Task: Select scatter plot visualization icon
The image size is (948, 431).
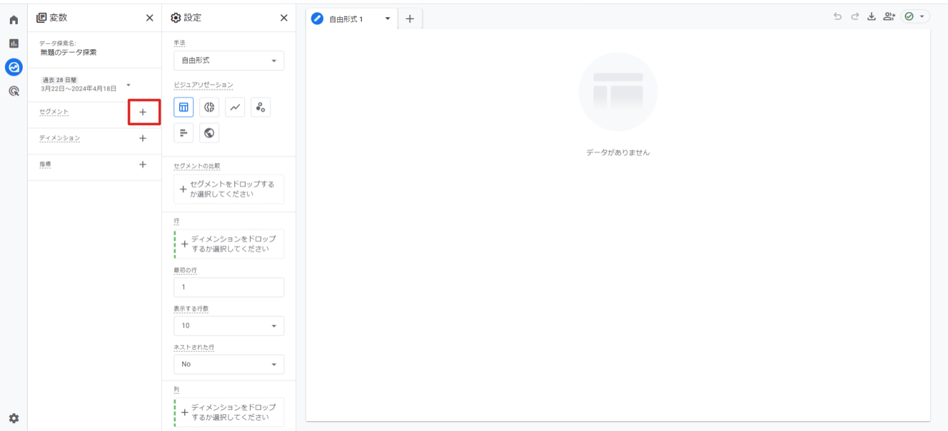Action: [260, 107]
